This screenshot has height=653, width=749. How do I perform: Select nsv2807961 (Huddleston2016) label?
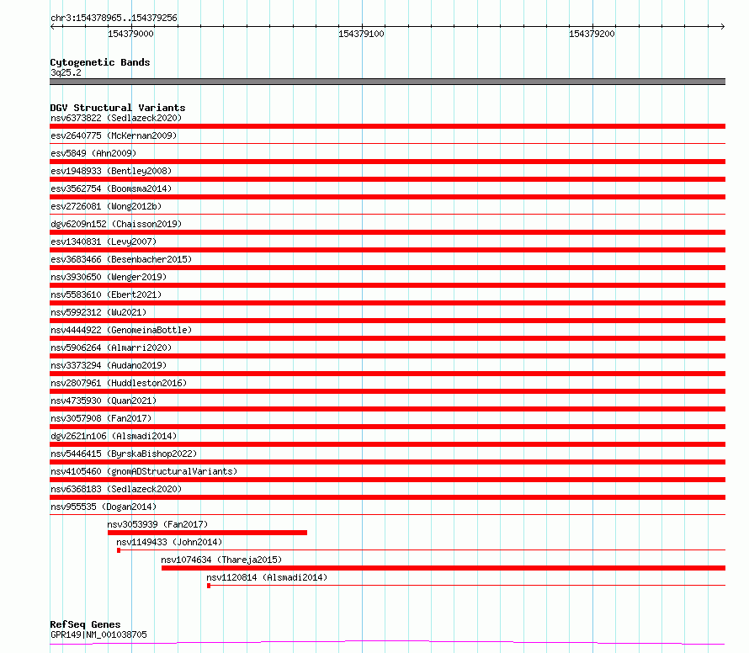pos(119,383)
